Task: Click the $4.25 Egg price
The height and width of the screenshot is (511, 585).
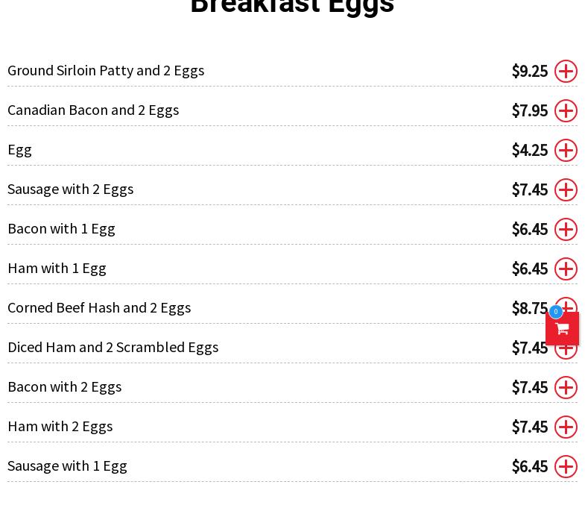Action: 529,151
